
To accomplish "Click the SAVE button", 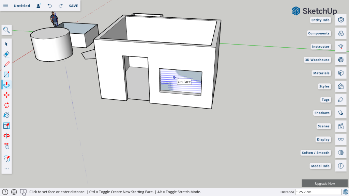I will (x=73, y=6).
